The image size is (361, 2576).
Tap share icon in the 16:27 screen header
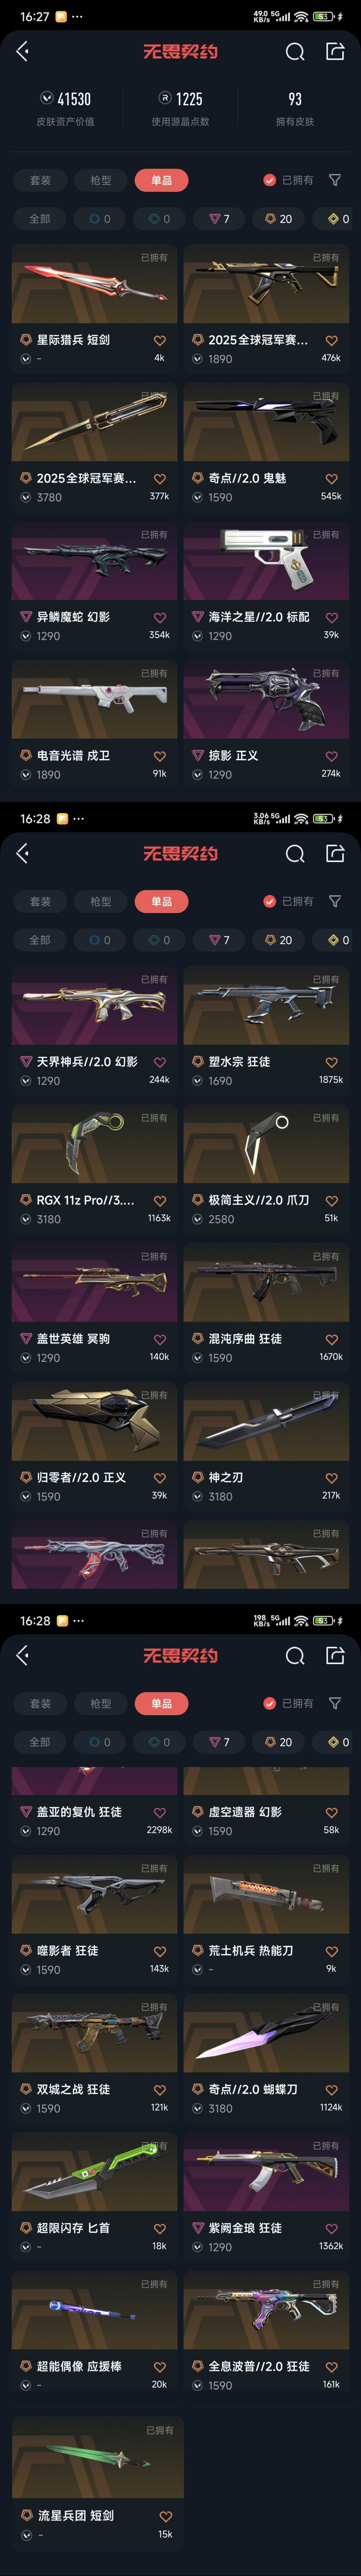(335, 51)
